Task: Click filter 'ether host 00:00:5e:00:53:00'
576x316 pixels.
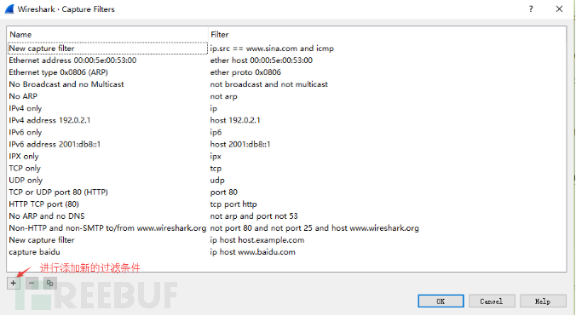Action: (262, 60)
